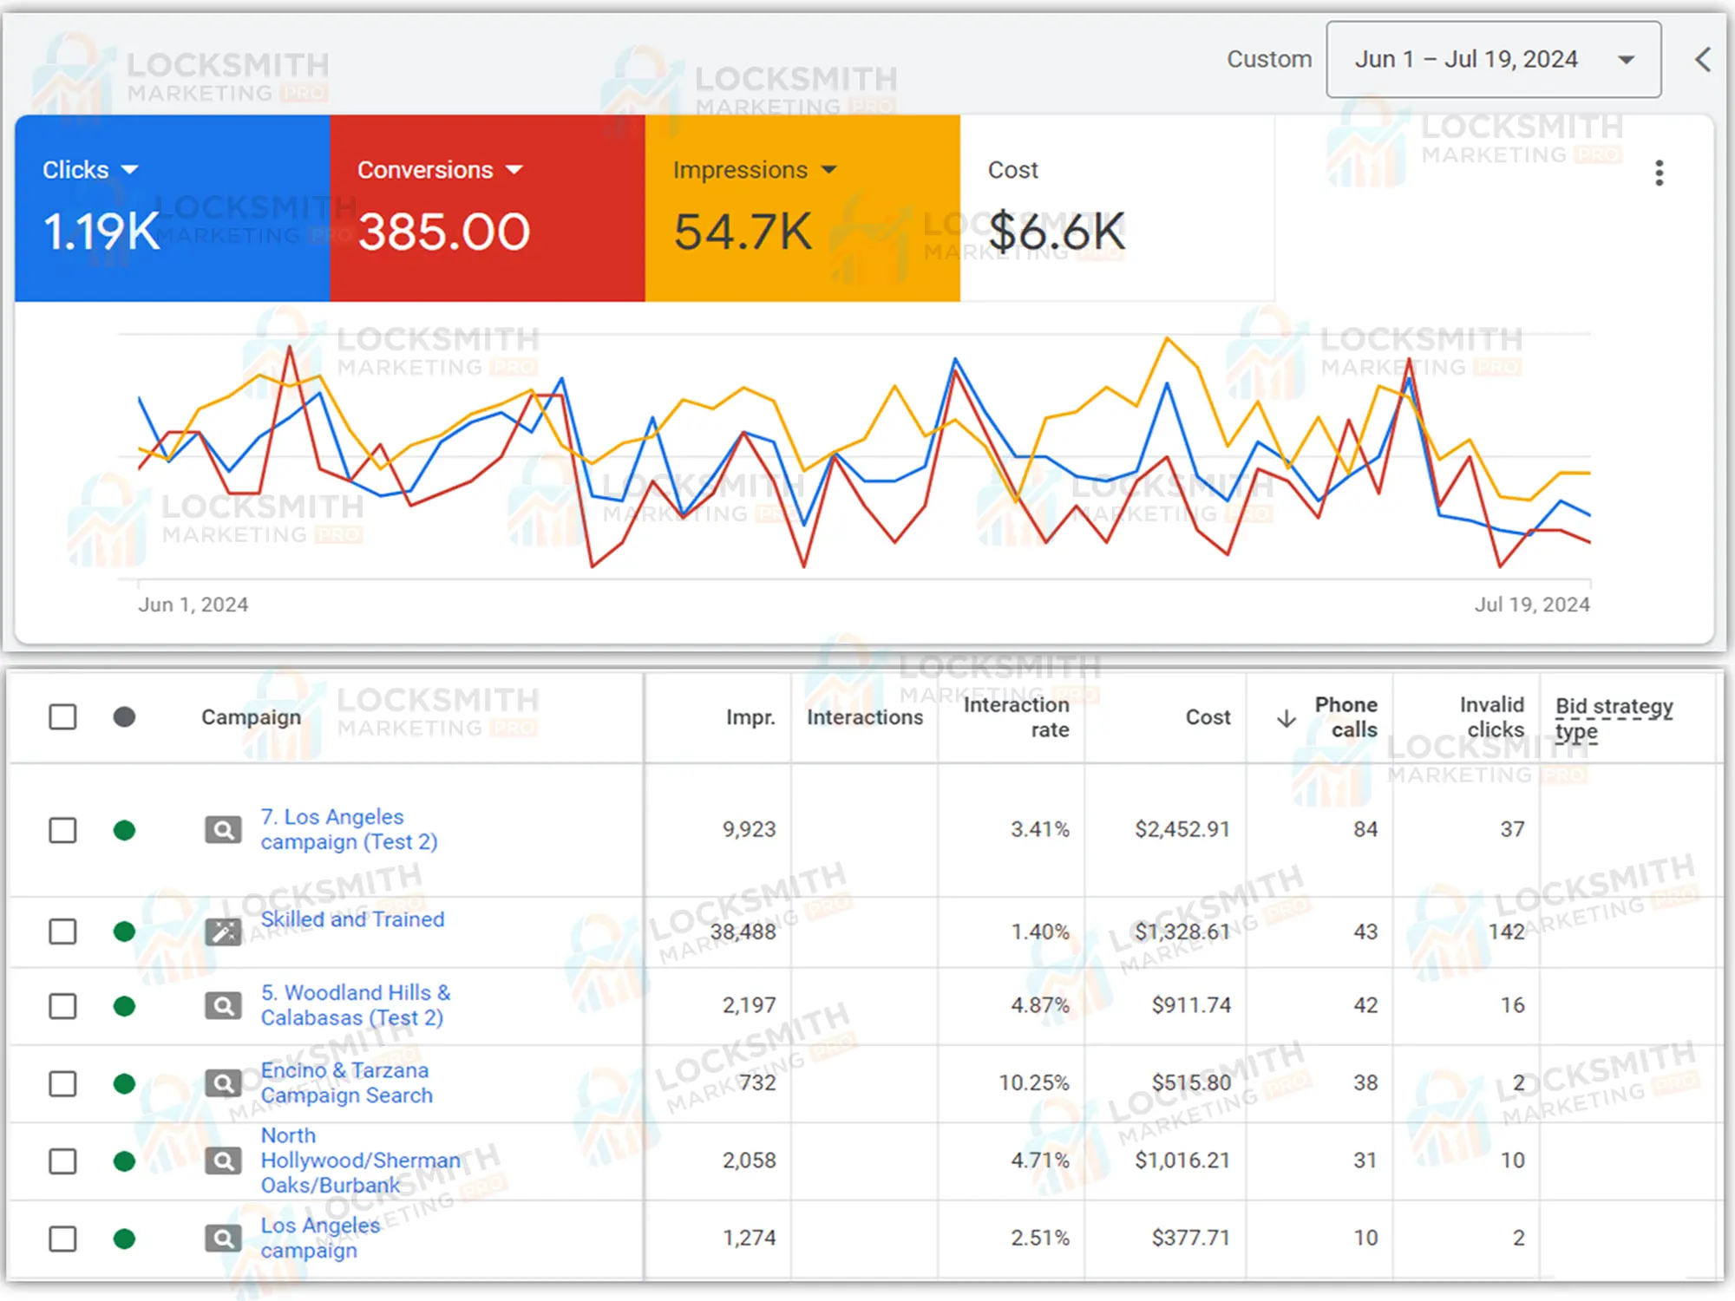Open the Impressions metric dropdown
Viewport: 1735px width, 1301px height.
coord(830,169)
